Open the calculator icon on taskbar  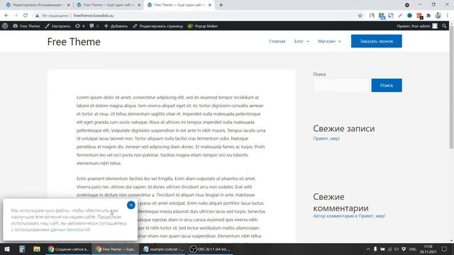click(22, 249)
